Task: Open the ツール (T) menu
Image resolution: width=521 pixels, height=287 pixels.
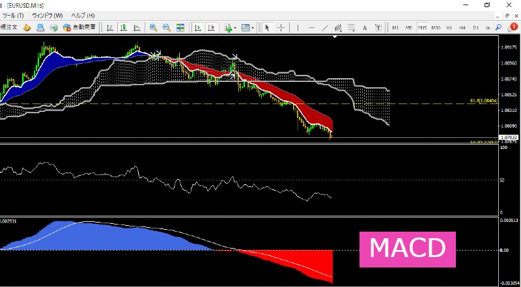Action: pos(13,16)
